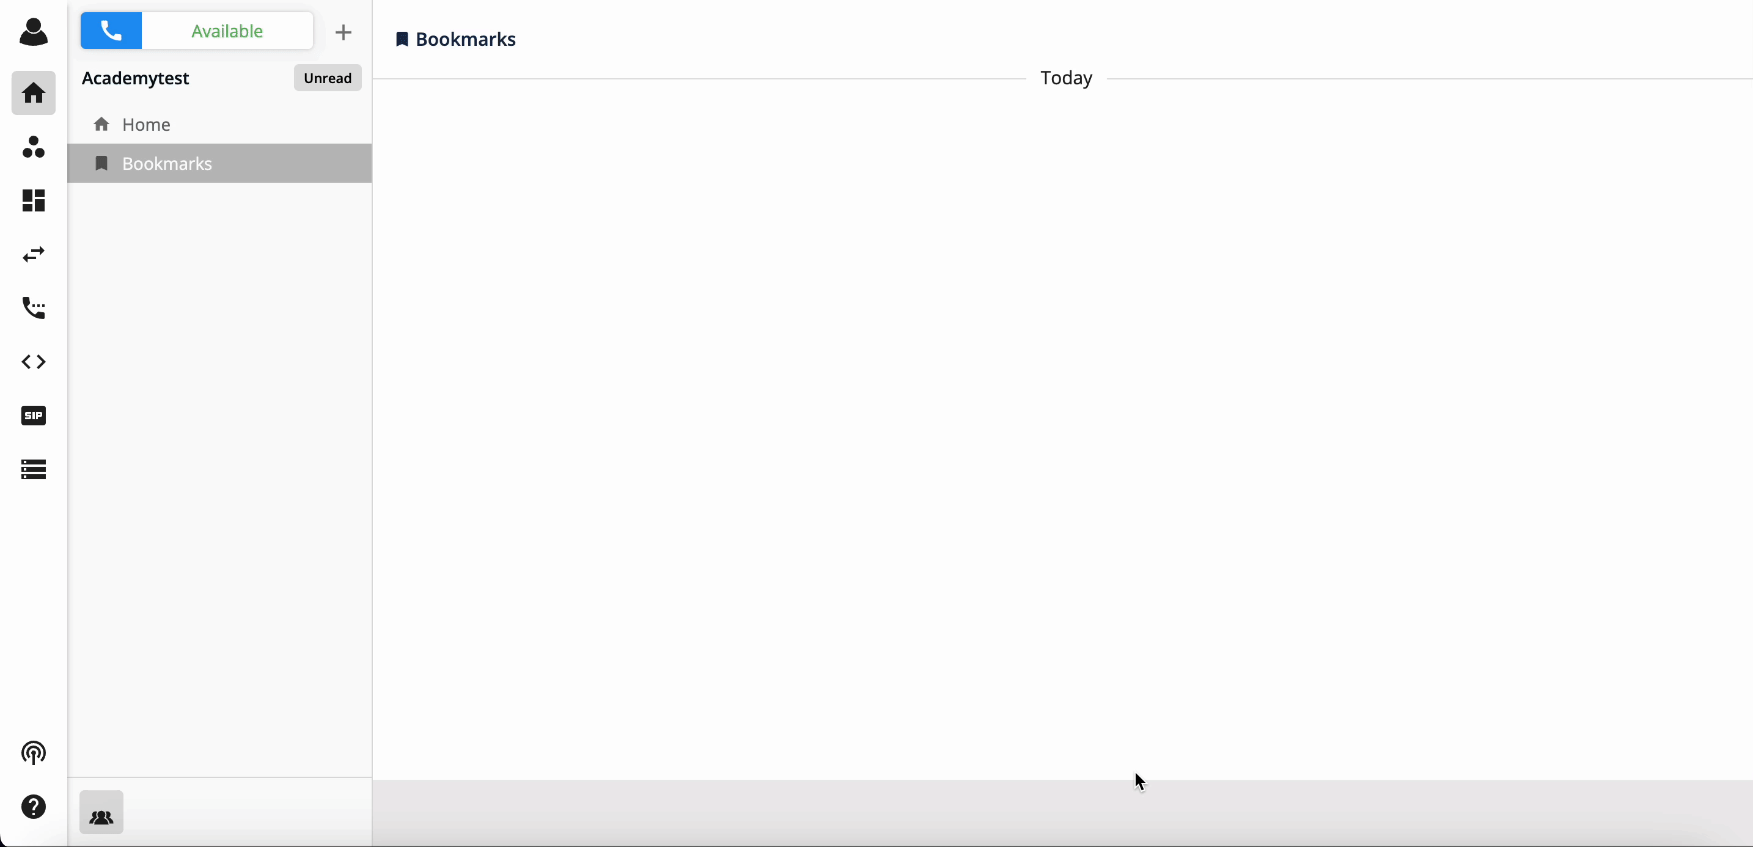Open the swap arrows transfers icon

(x=34, y=254)
